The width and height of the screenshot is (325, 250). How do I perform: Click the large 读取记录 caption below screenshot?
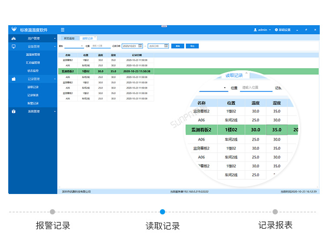[x=162, y=226]
